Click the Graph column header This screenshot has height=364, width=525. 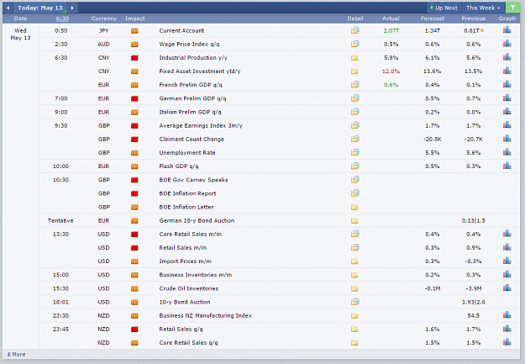point(507,18)
